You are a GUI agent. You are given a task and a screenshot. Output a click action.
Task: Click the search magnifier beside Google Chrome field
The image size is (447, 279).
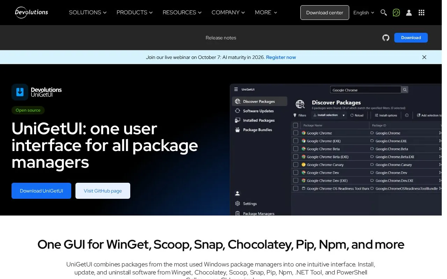[x=405, y=90]
